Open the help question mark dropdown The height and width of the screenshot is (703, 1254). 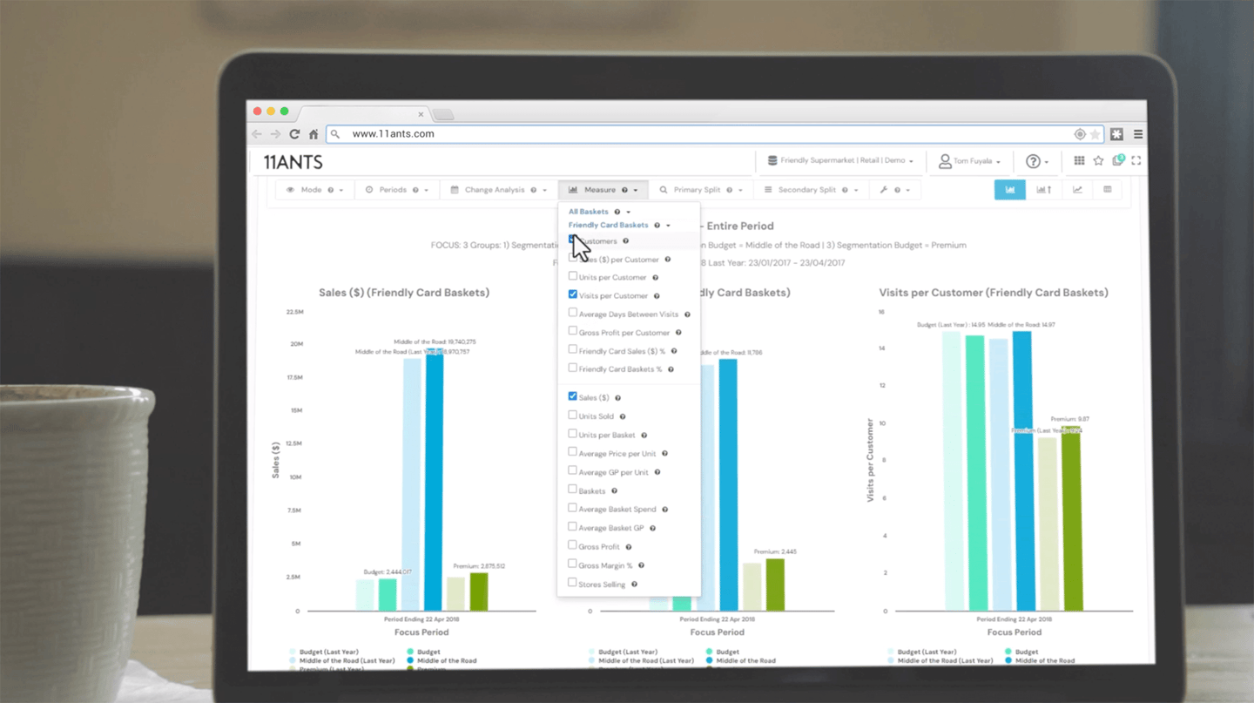1037,161
